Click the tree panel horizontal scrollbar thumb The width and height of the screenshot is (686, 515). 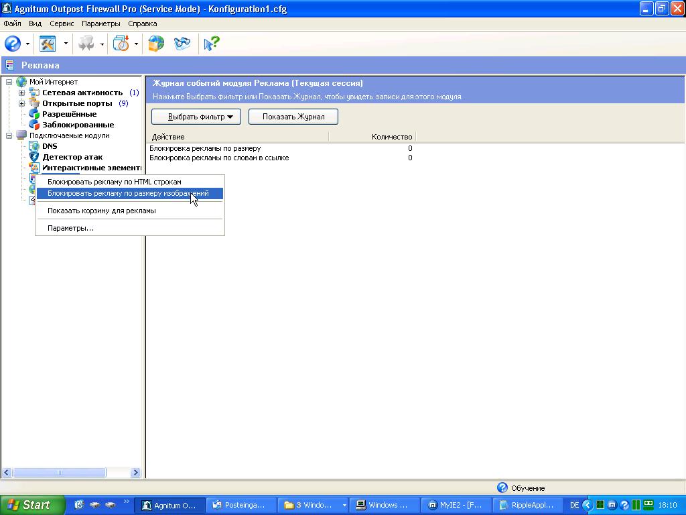(x=59, y=473)
